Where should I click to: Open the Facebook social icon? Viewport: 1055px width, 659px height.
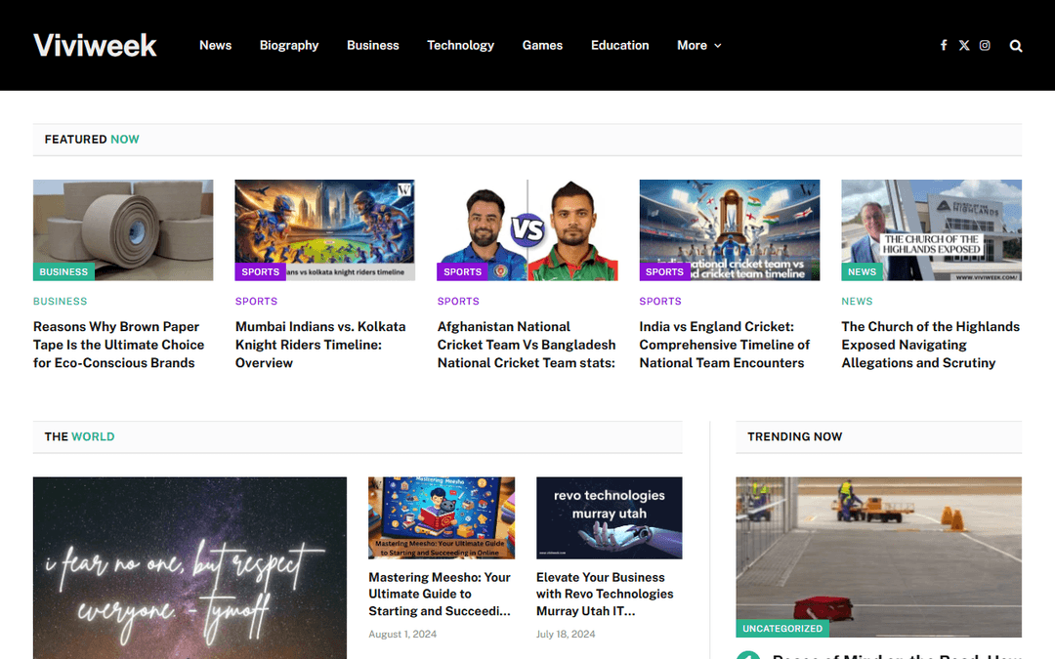944,45
